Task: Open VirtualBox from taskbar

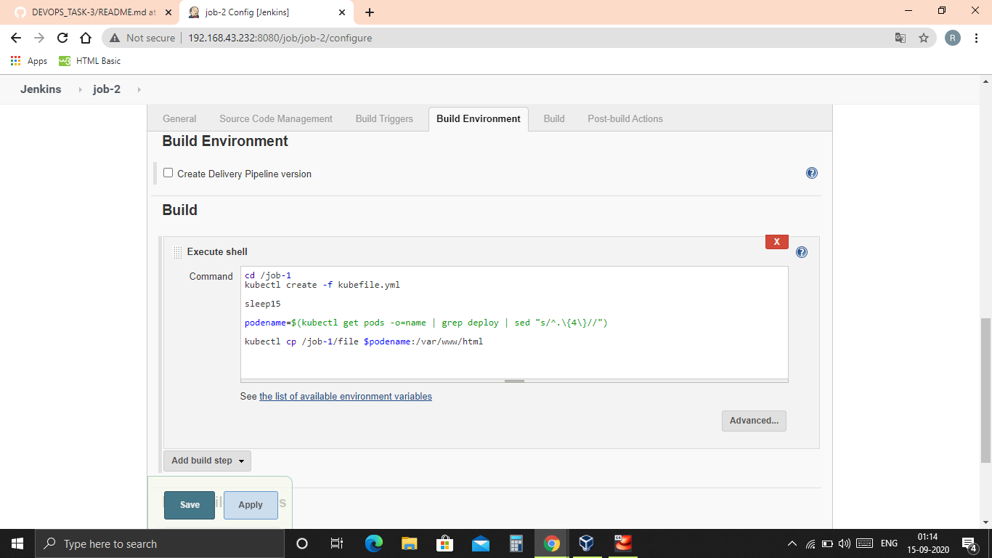Action: 587,543
